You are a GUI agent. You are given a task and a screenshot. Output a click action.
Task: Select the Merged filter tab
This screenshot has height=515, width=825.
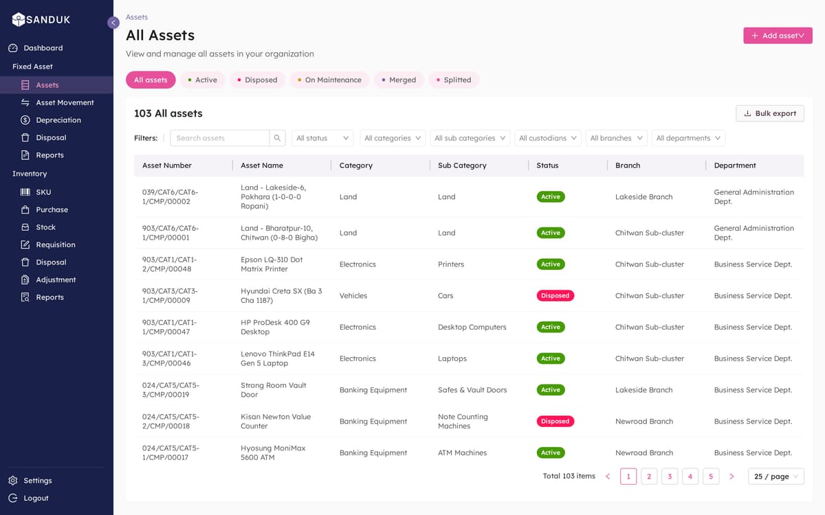(399, 80)
